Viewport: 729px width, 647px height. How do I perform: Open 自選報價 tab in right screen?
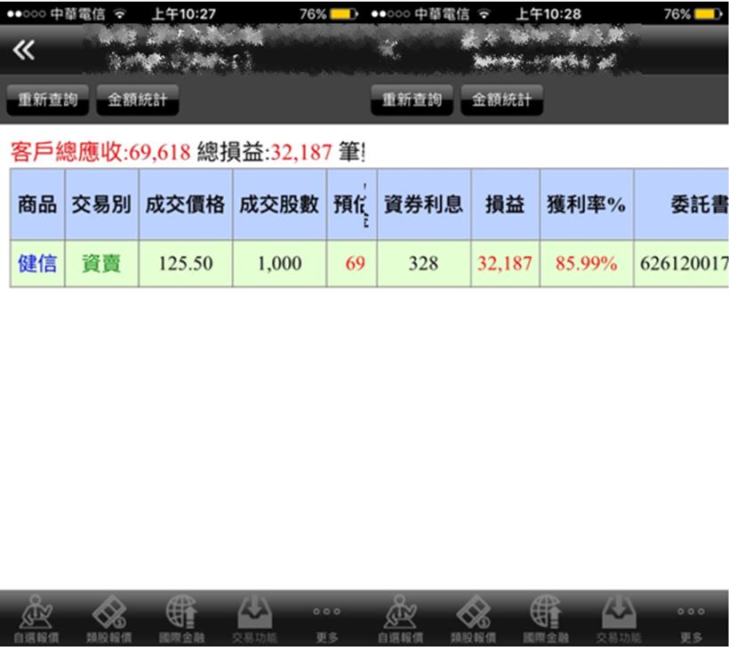coord(400,619)
